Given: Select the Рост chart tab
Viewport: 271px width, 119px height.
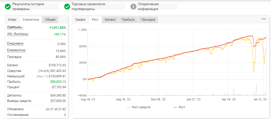Looking at the screenshot, I should [x=95, y=20].
